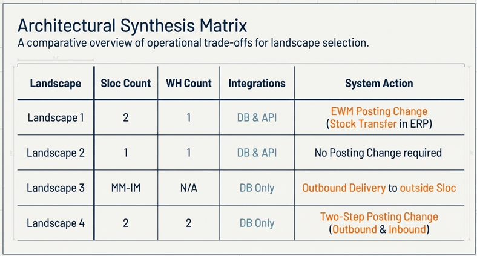This screenshot has height=256, width=477.
Task: Select the Integrations column header
Action: coord(257,84)
